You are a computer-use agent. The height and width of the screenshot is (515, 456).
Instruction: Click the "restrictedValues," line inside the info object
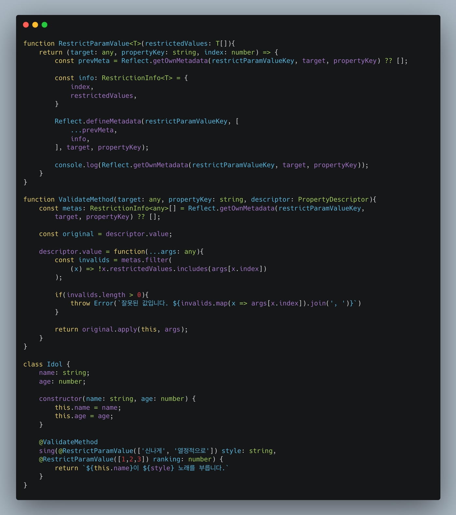(104, 96)
